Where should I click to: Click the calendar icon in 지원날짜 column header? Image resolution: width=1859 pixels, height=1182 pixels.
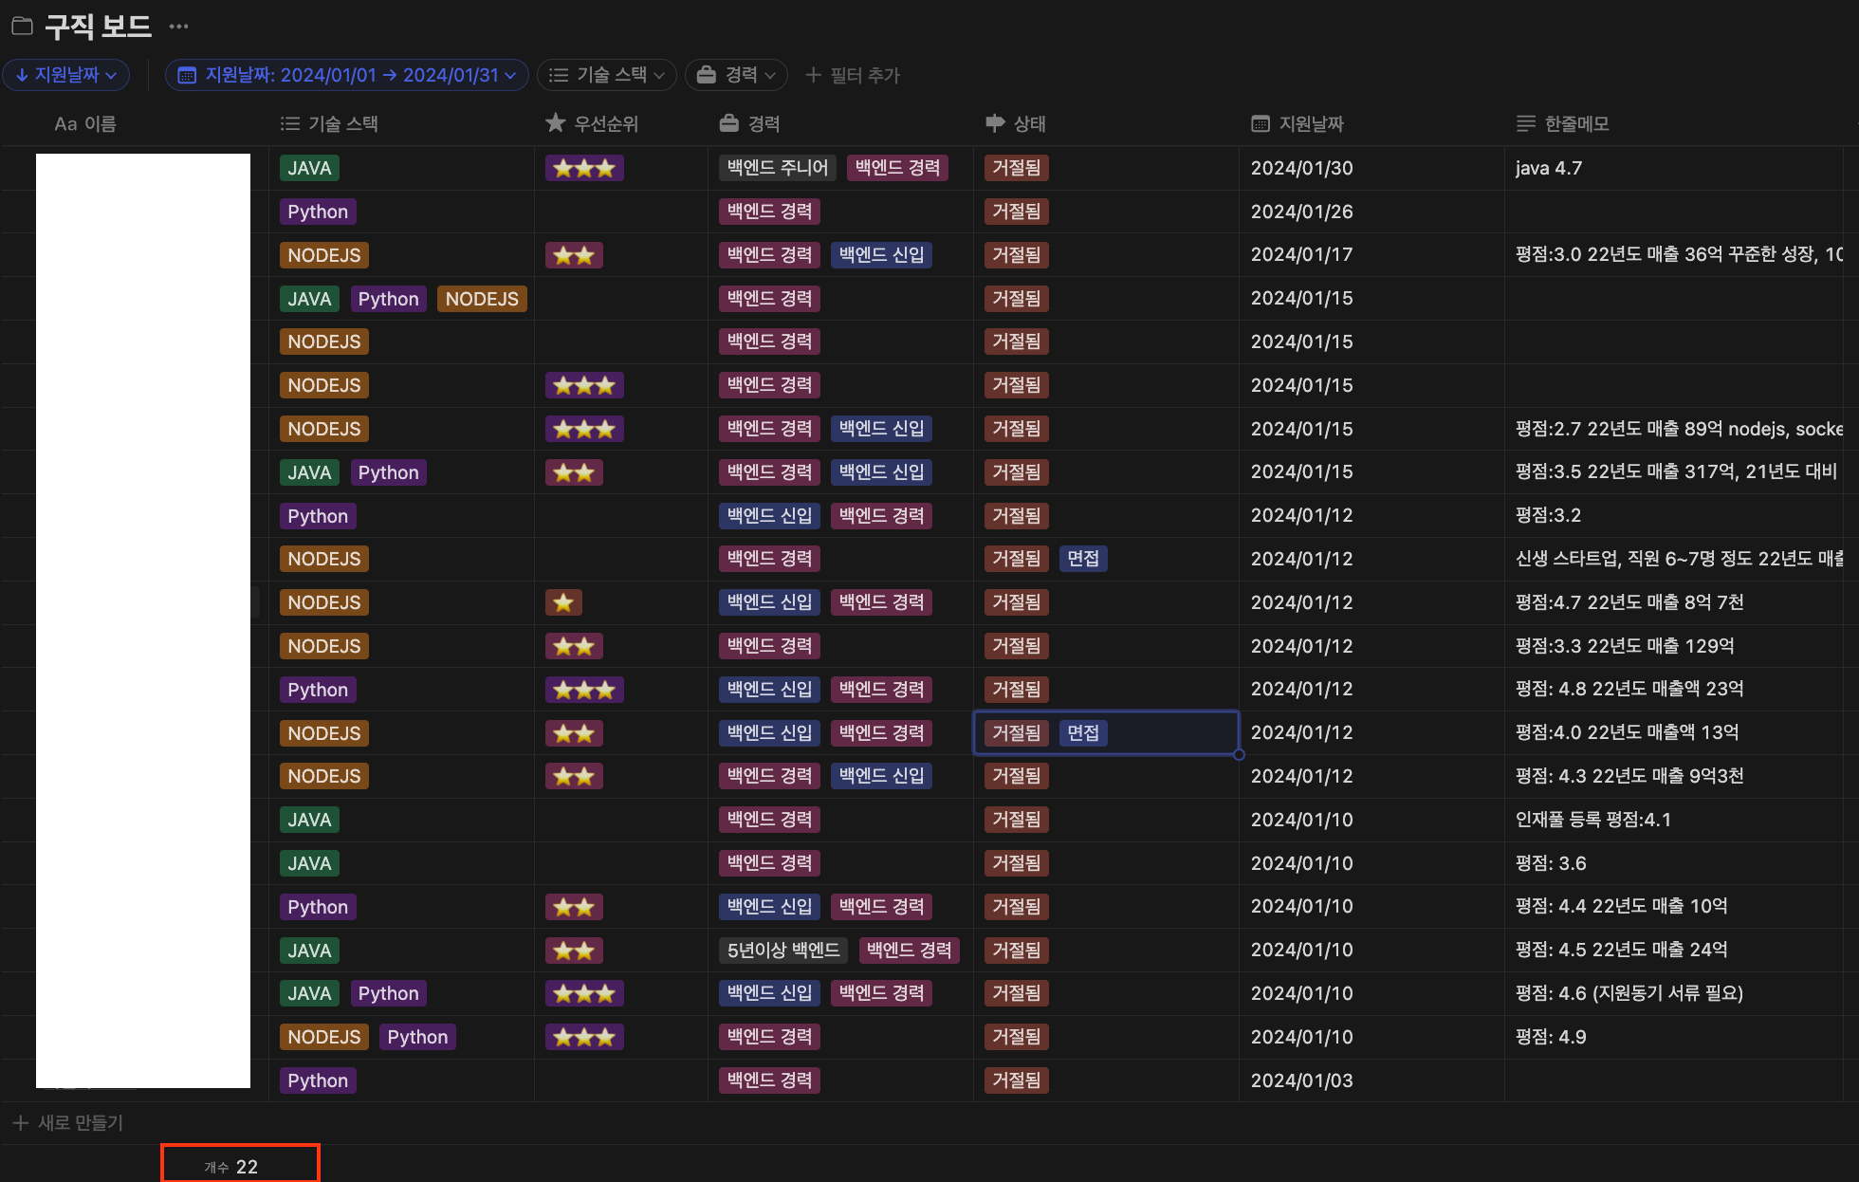1261,123
